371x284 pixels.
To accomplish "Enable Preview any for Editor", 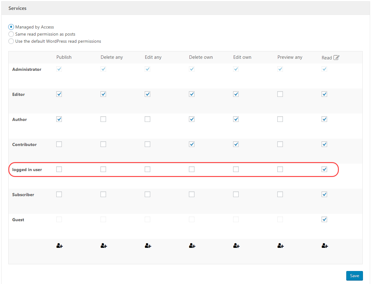I will pyautogui.click(x=280, y=94).
